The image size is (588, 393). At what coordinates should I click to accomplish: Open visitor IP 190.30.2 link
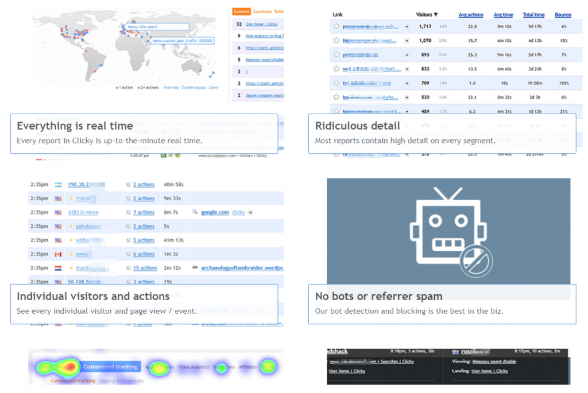tap(78, 184)
